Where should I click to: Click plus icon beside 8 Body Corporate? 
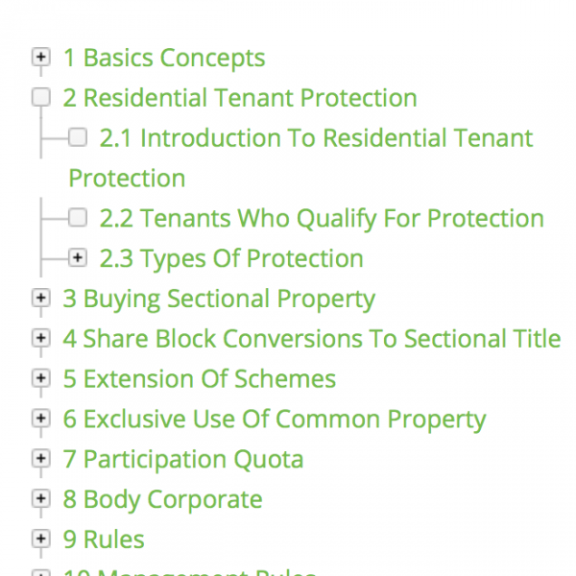pyautogui.click(x=40, y=500)
